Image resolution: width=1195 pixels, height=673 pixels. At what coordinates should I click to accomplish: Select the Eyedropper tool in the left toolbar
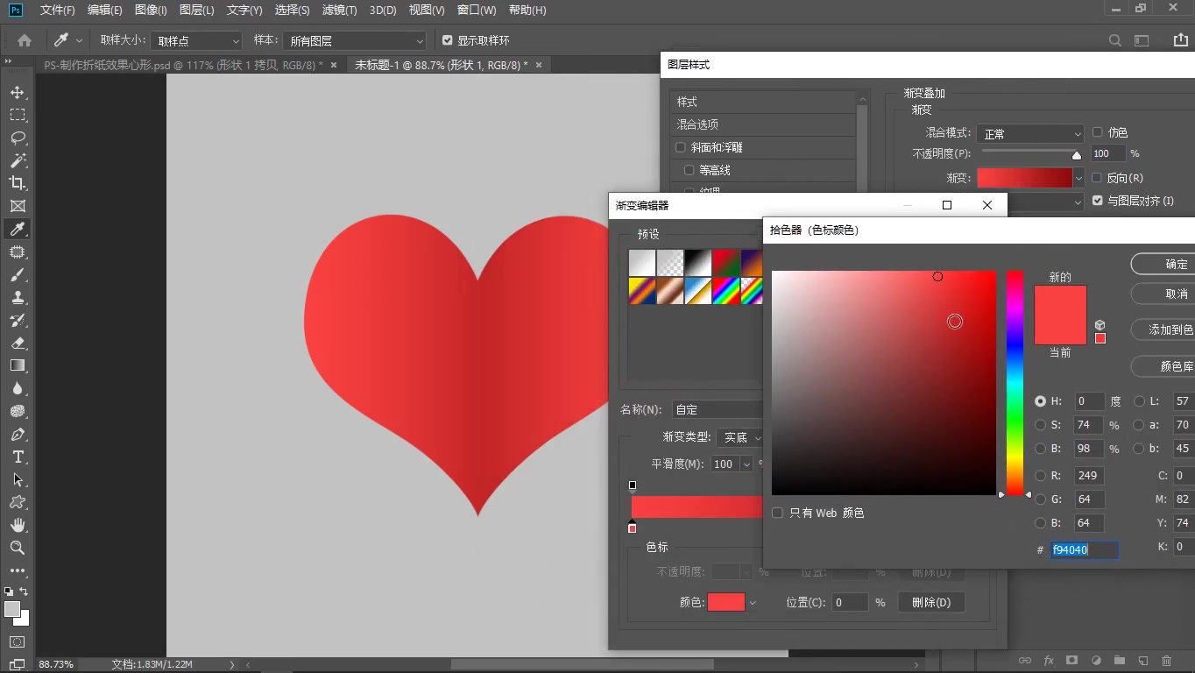[18, 229]
